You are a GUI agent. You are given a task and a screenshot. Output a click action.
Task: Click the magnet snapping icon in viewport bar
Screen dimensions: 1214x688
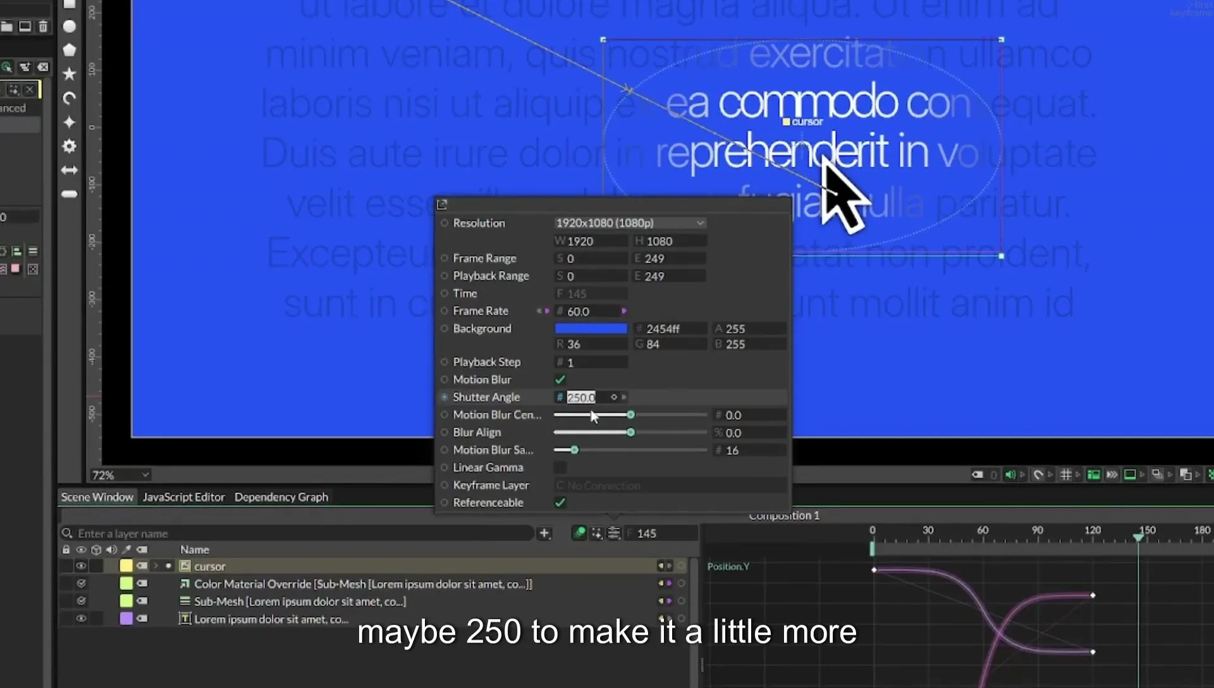click(x=1038, y=474)
